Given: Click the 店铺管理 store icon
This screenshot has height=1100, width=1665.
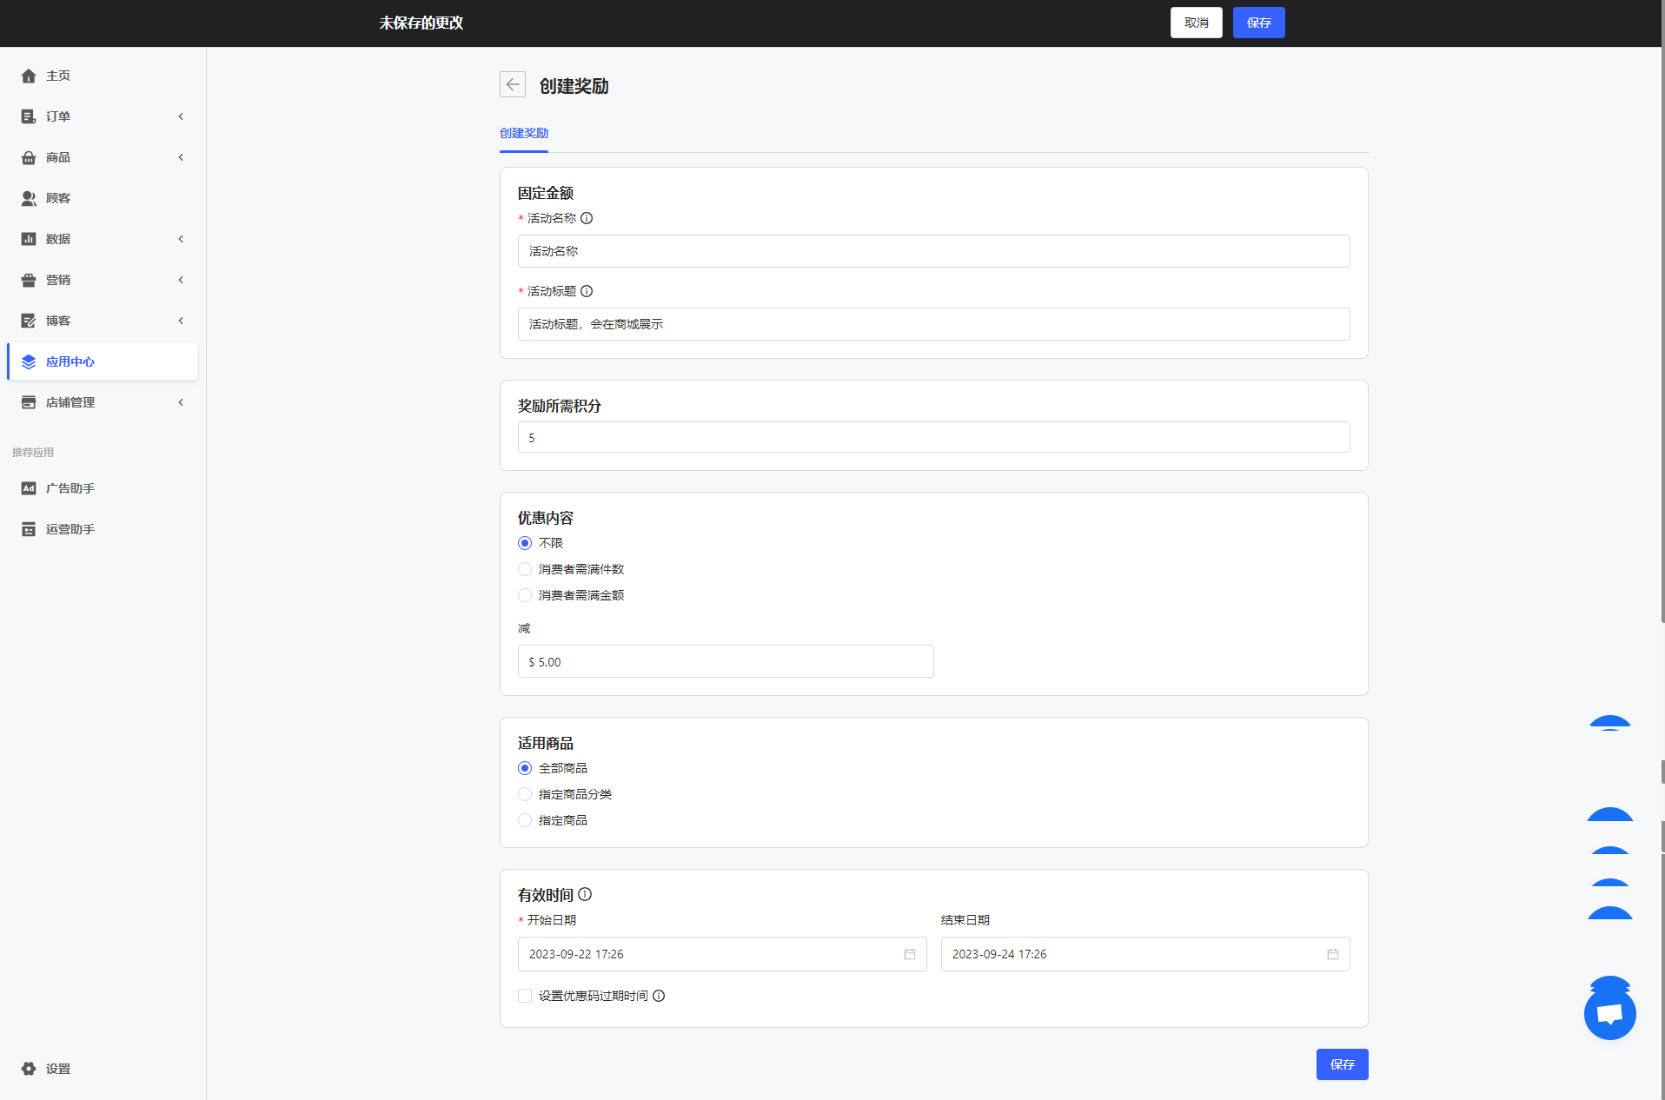Looking at the screenshot, I should tap(29, 402).
